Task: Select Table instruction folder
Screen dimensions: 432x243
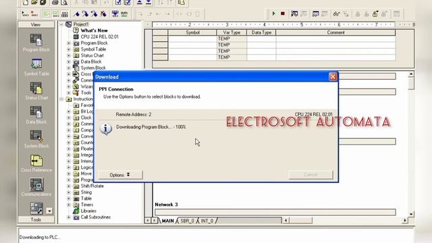Action: pos(86,198)
